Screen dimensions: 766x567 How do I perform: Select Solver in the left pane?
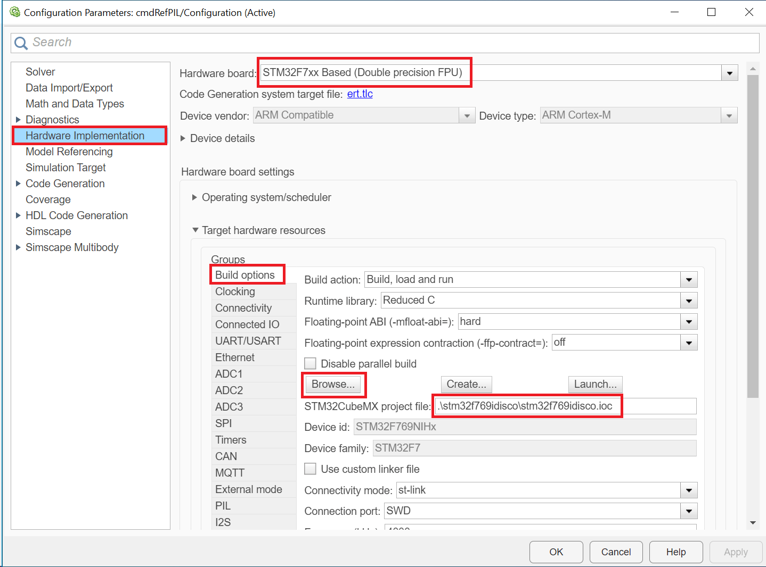[40, 72]
